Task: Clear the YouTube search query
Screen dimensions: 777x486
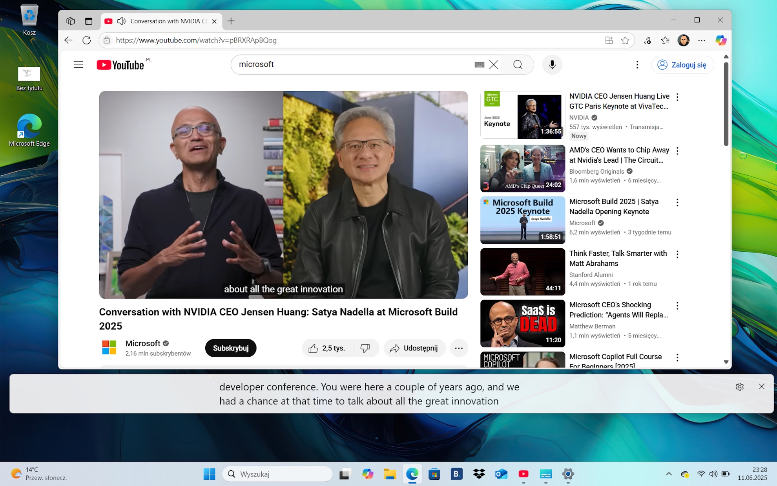Action: [494, 64]
